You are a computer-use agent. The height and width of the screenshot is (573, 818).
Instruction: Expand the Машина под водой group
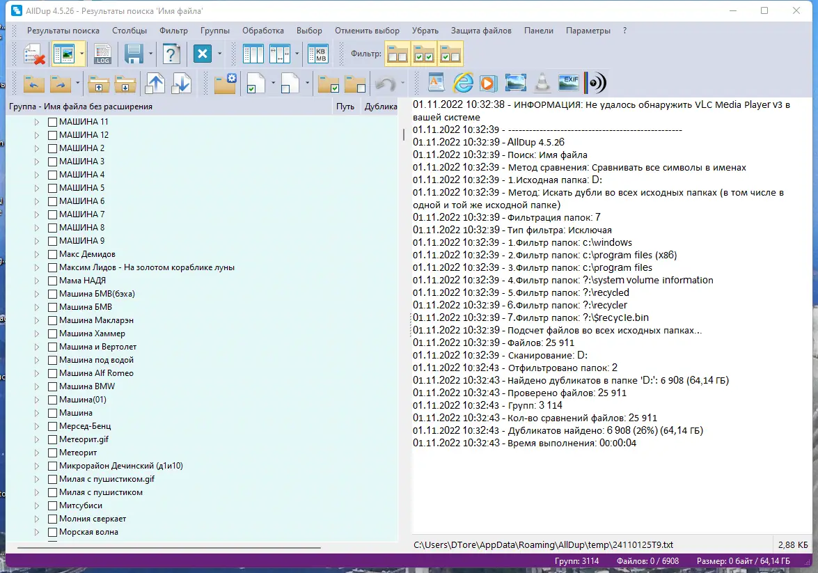(36, 360)
